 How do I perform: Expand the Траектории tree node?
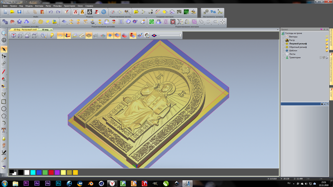[283, 57]
